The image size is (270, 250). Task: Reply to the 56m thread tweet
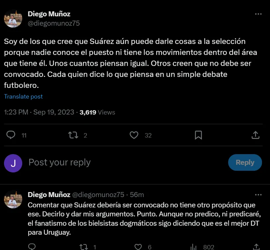tap(32, 247)
